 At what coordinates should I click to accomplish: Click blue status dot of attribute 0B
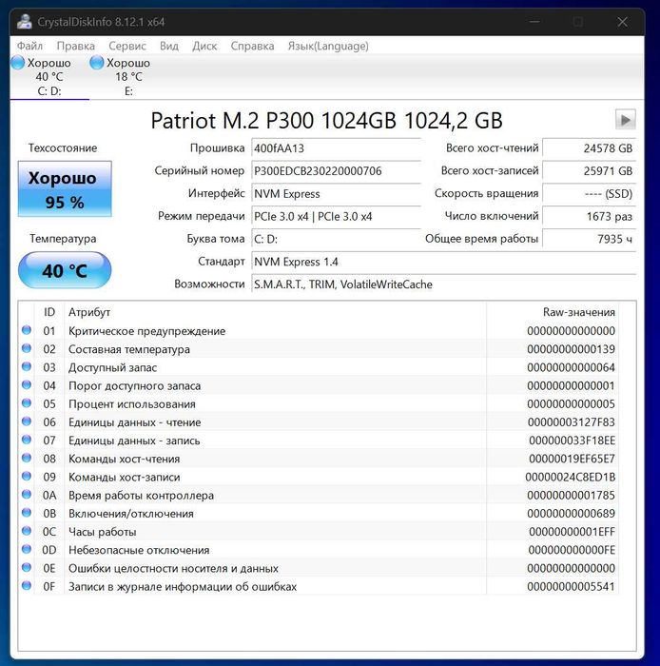(x=27, y=513)
